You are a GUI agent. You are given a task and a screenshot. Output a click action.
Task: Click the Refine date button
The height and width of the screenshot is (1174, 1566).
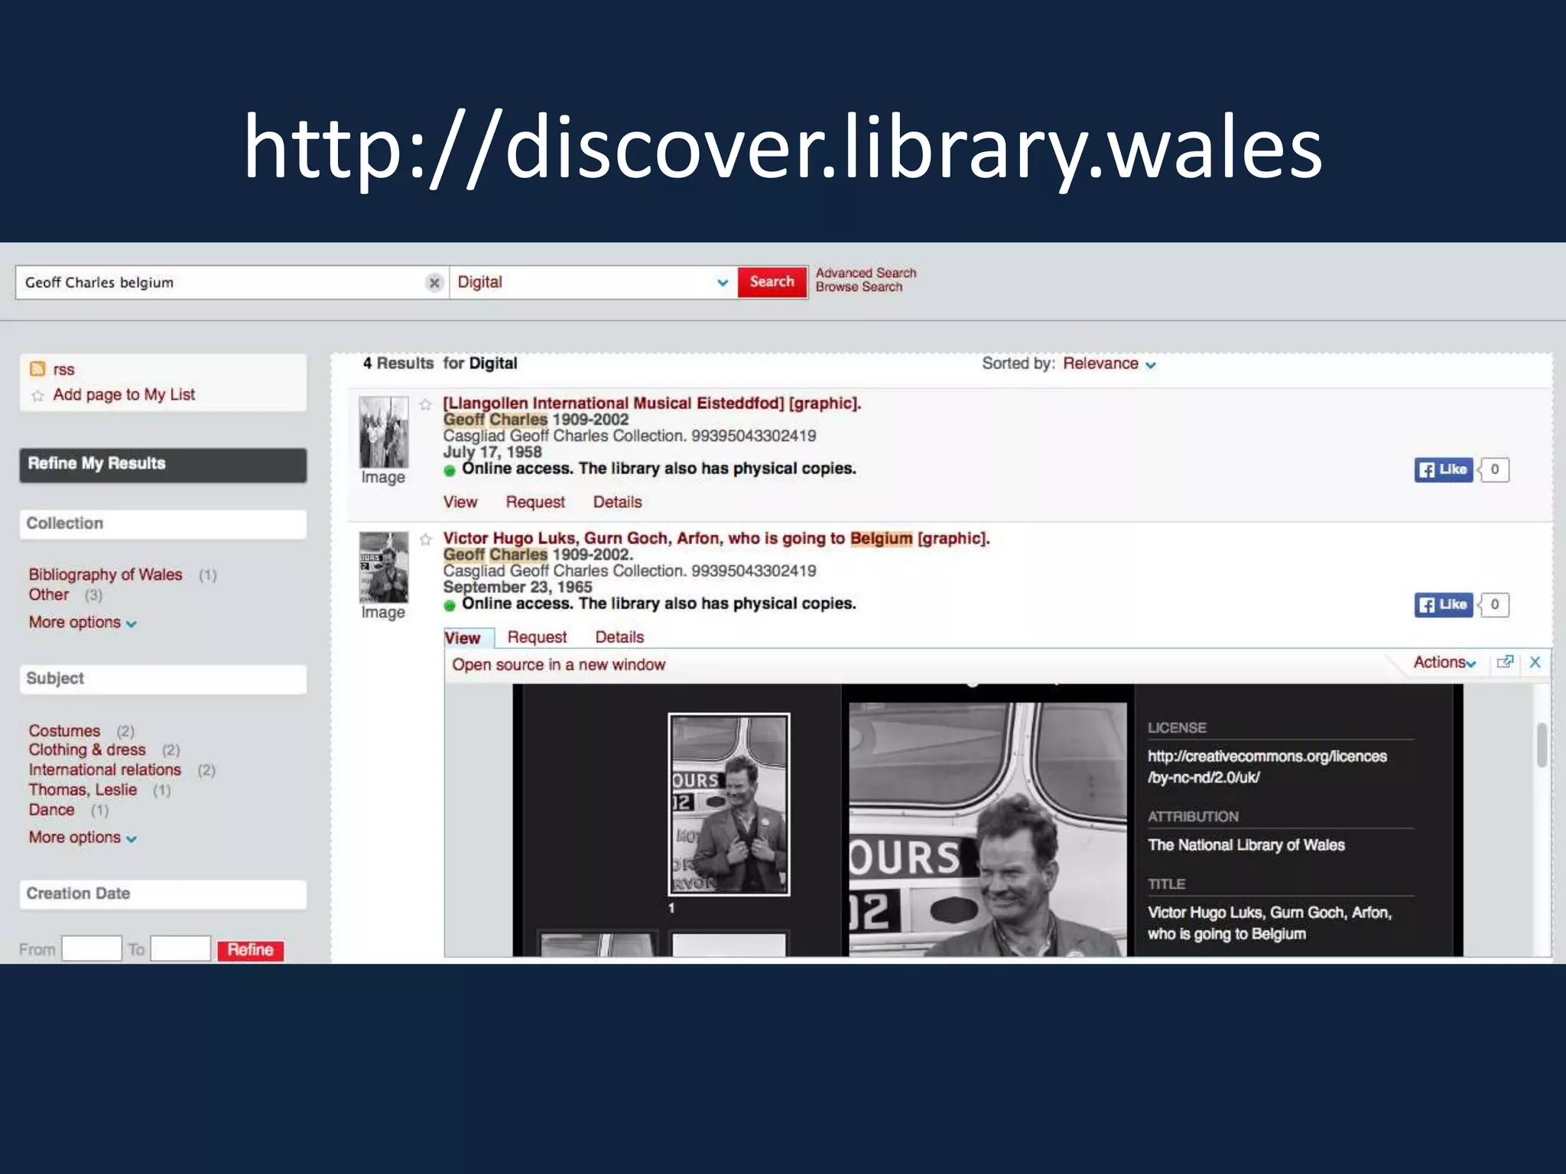[x=250, y=949]
